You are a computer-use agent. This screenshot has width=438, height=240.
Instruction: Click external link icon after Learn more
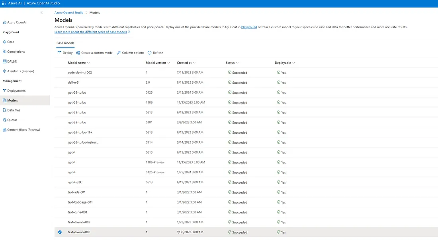129,32
